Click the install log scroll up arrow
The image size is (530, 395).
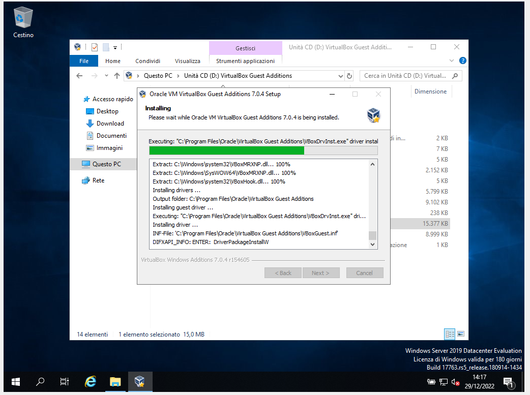click(x=372, y=164)
